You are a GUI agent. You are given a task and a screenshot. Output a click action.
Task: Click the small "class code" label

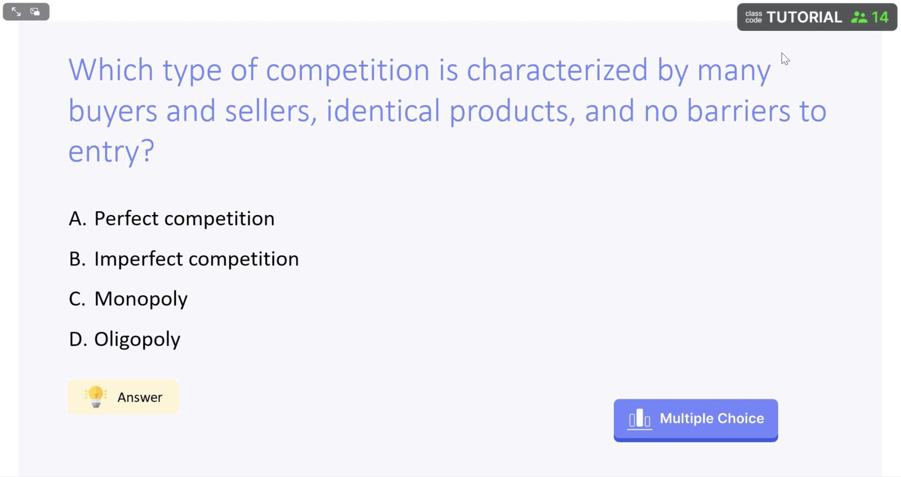click(753, 17)
